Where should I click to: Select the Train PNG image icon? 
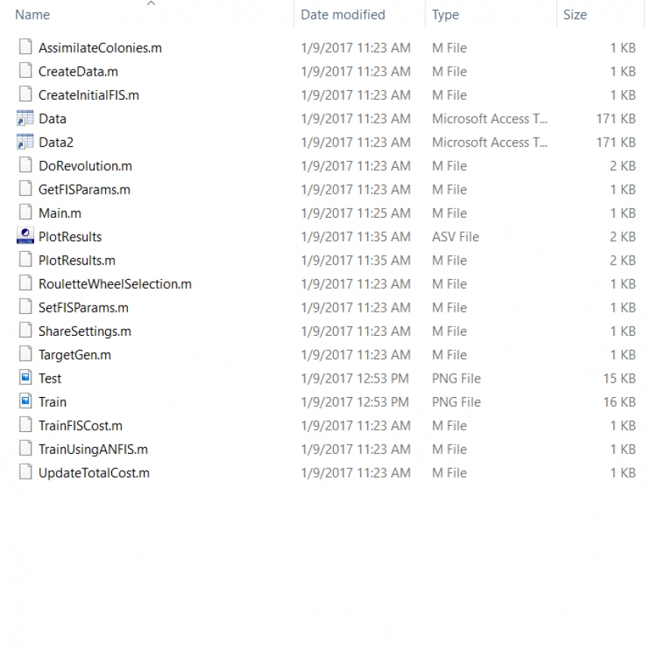point(26,401)
